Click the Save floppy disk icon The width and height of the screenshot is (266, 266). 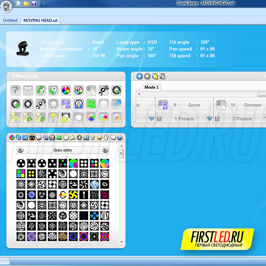(34, 3)
